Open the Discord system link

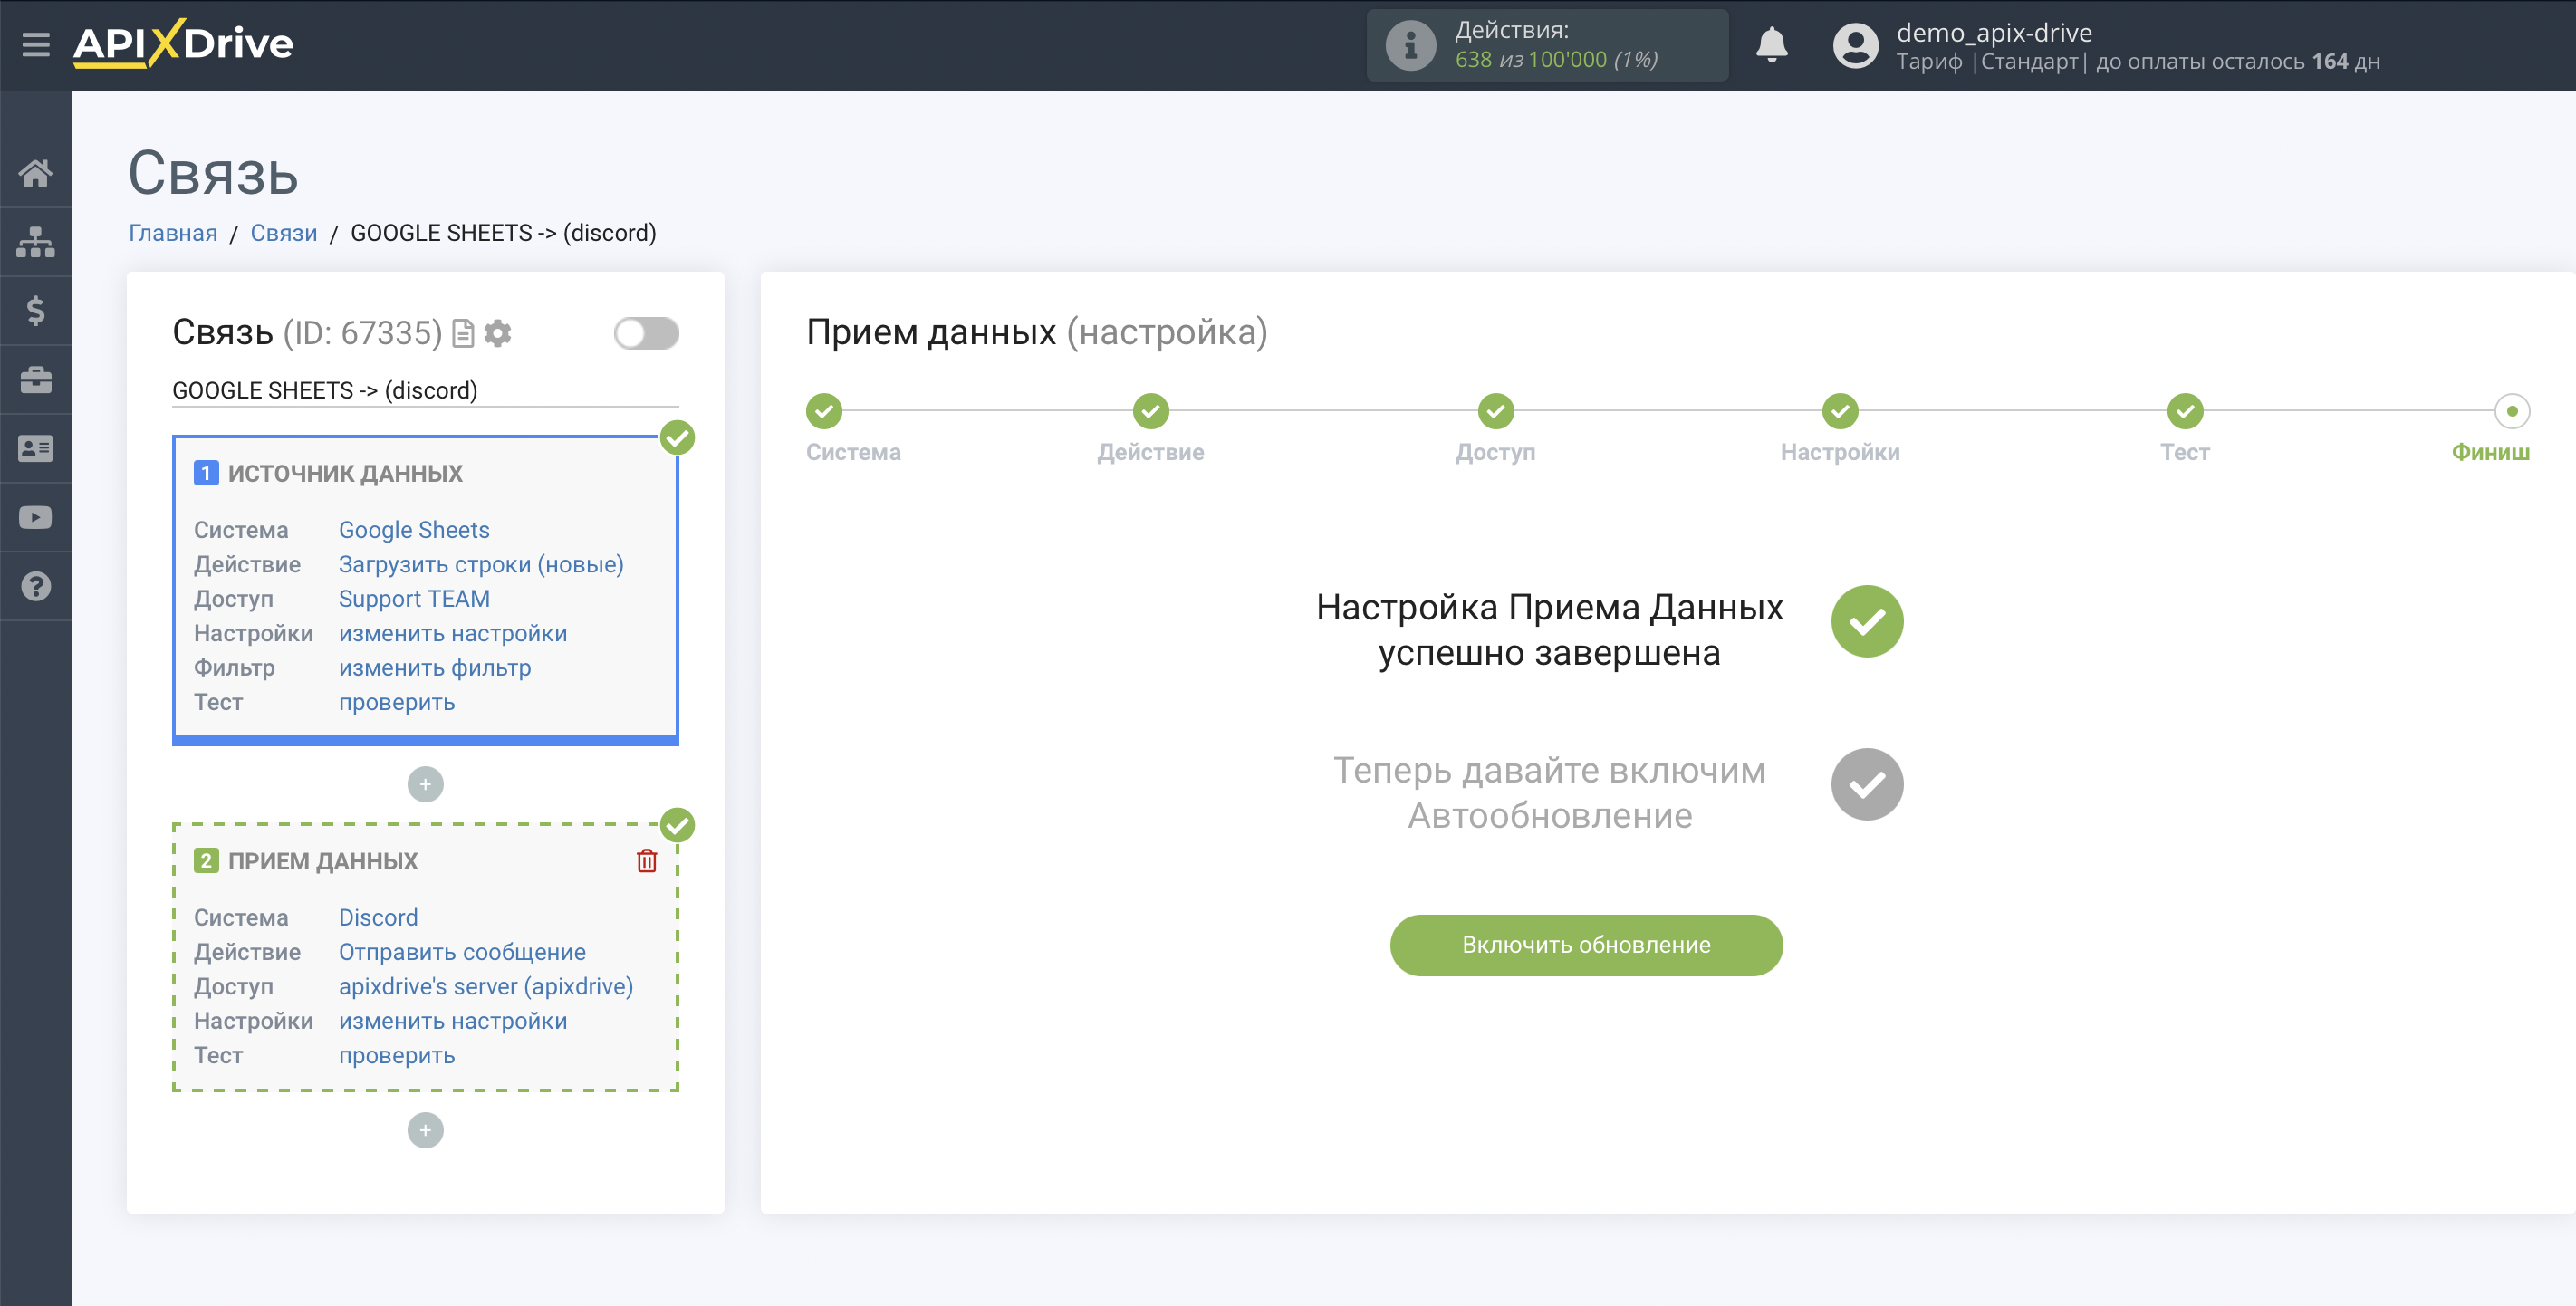point(378,918)
